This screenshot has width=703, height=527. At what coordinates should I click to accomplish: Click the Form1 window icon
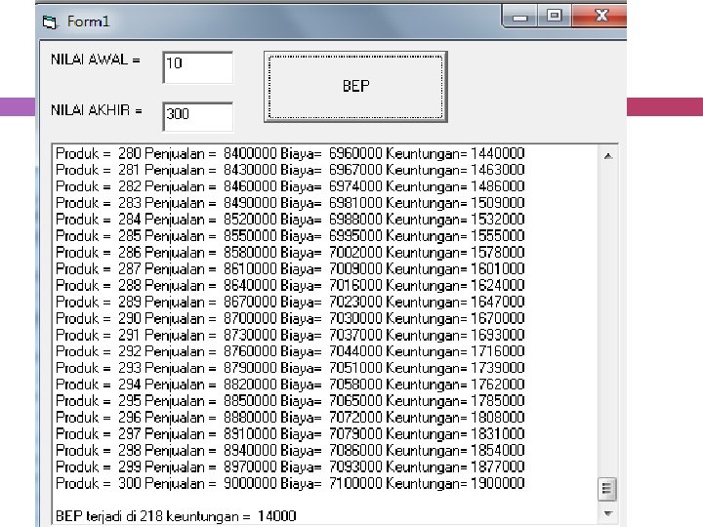(x=50, y=21)
